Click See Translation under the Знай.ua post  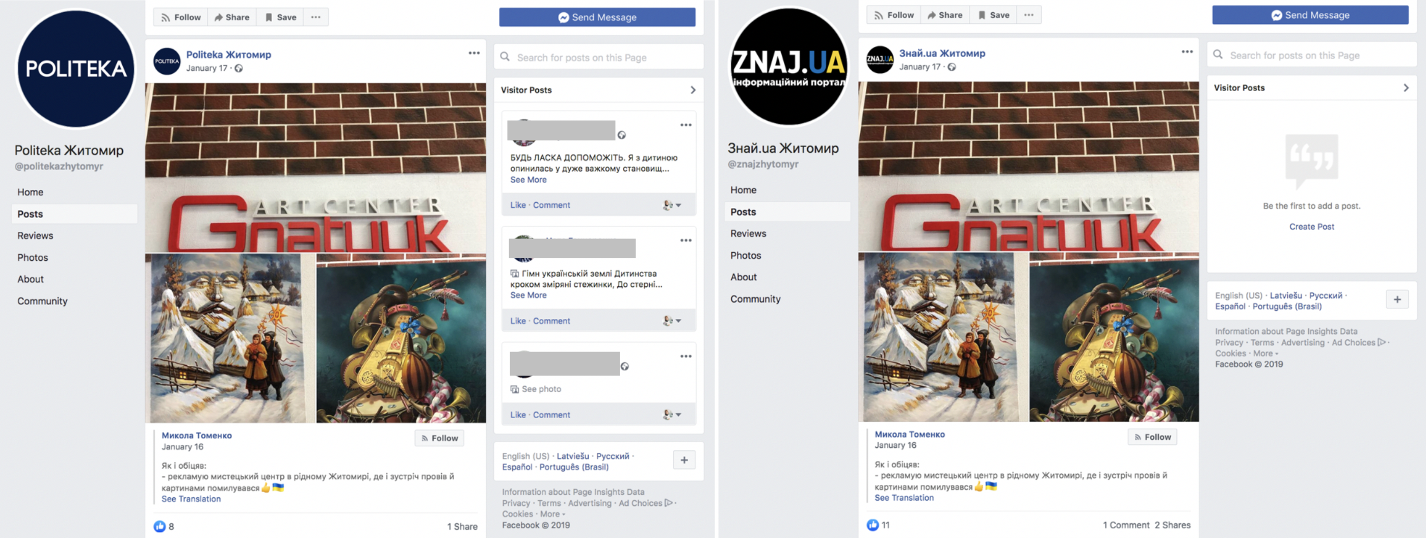coord(904,498)
